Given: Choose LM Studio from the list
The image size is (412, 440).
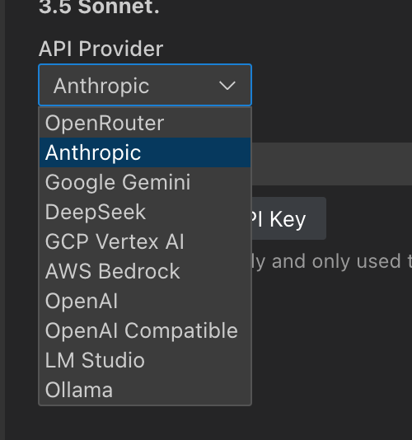Looking at the screenshot, I should pyautogui.click(x=145, y=360).
